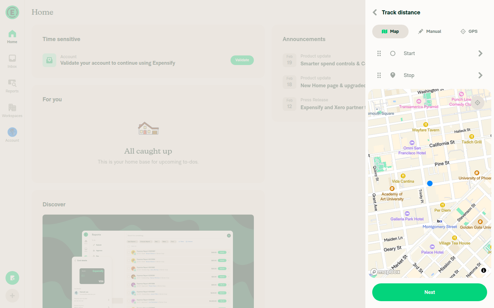The width and height of the screenshot is (494, 308).
Task: Select the Inbox icon in the sidebar
Action: tap(12, 61)
